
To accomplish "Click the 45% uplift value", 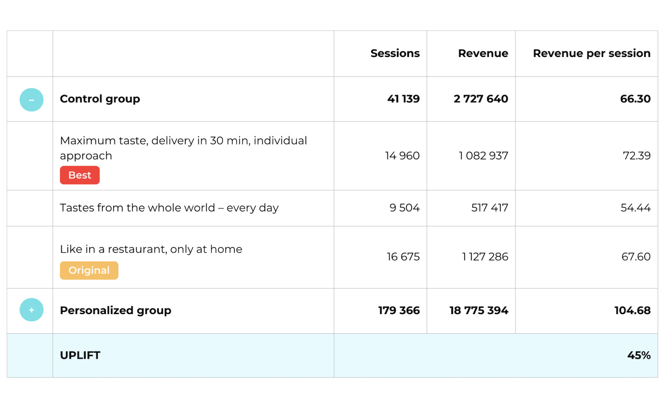I will [639, 355].
